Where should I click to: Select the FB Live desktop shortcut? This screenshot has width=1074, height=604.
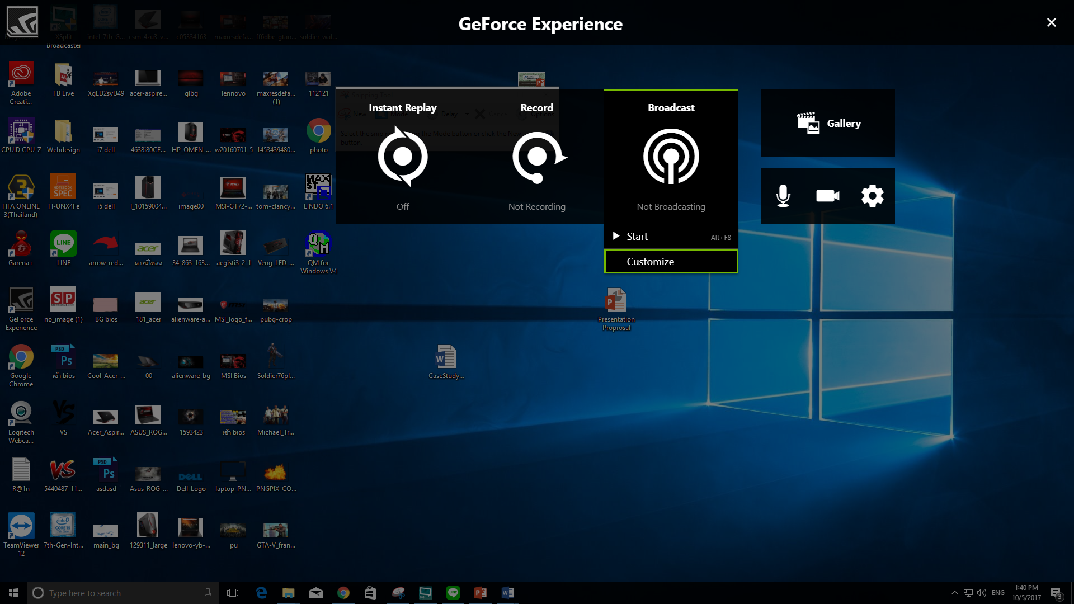tap(64, 79)
